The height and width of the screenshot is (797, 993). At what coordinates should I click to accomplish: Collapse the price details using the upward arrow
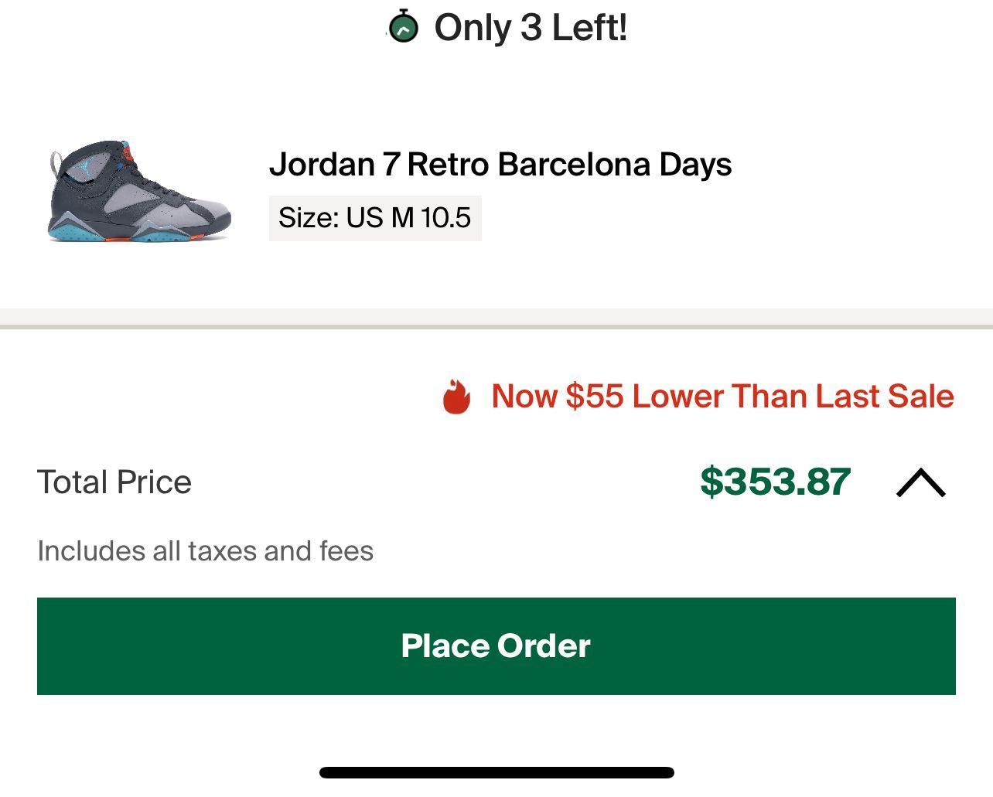[x=921, y=483]
